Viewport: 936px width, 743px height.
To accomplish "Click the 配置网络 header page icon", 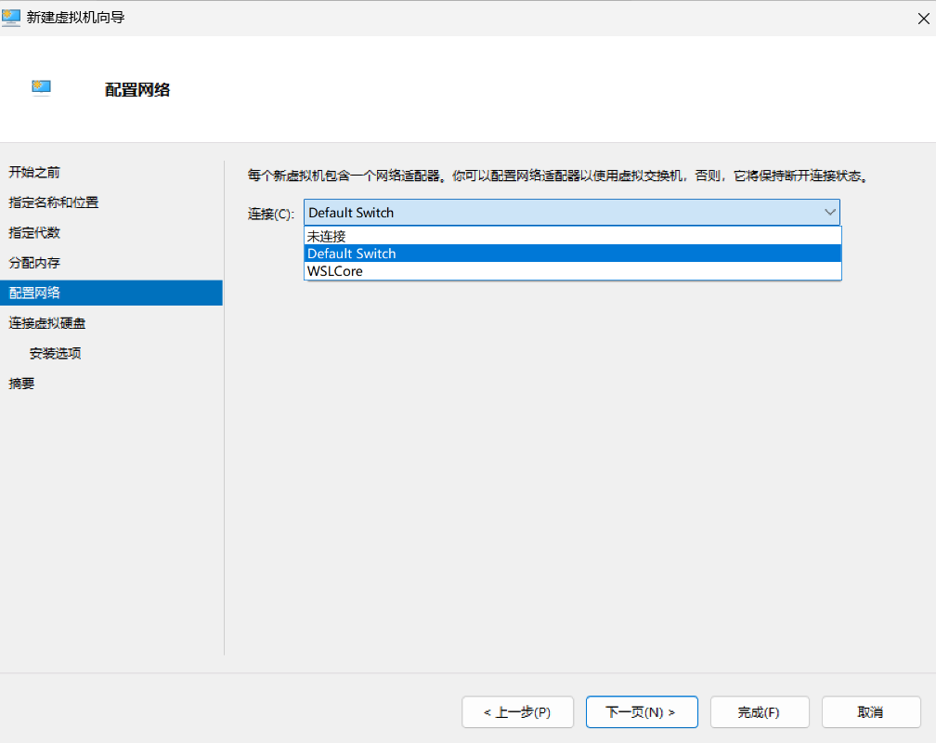I will tap(41, 88).
